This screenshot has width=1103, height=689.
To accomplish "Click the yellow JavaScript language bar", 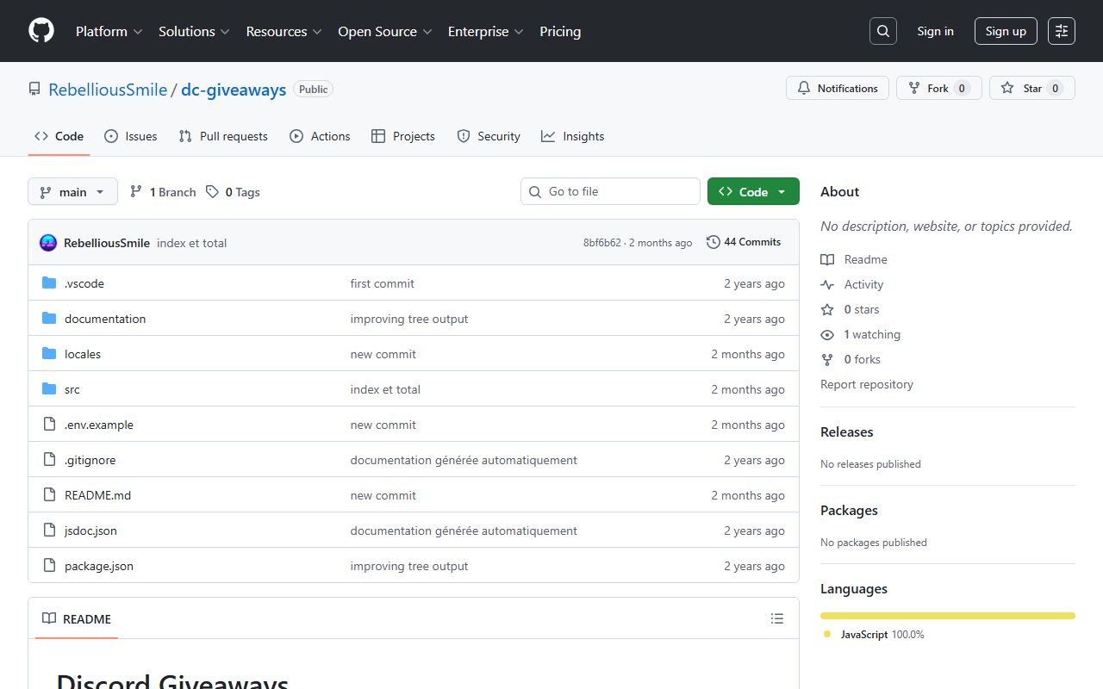I will pos(947,615).
